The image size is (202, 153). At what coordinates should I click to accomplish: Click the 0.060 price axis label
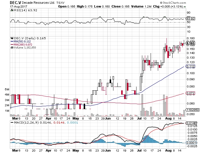(191, 104)
